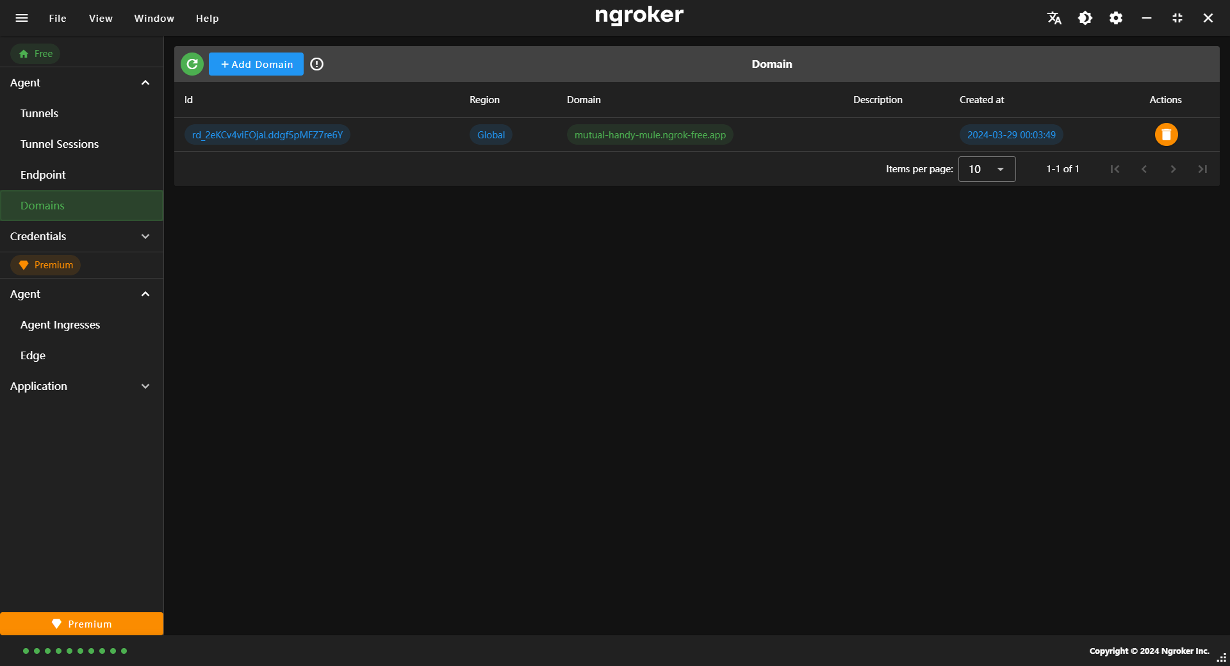
Task: Click the language translate icon
Action: [1054, 18]
